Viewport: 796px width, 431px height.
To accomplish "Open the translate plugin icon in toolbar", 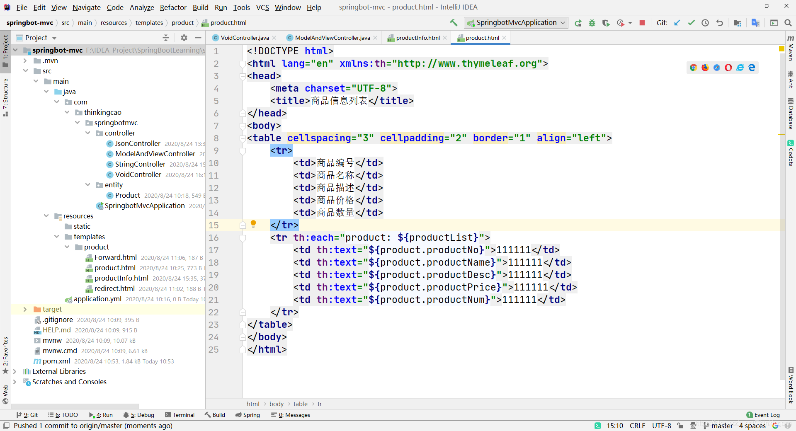I will [755, 23].
